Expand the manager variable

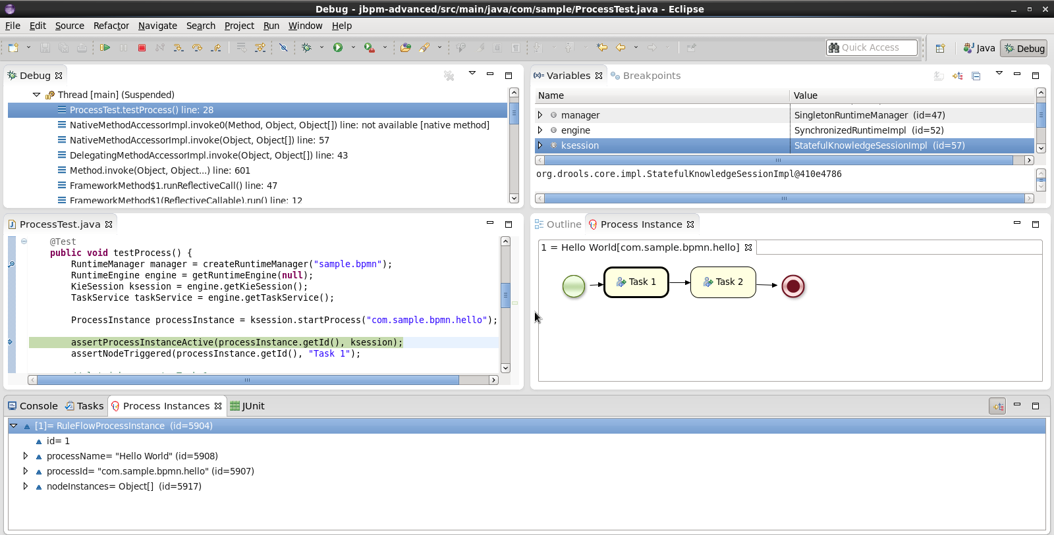click(540, 115)
